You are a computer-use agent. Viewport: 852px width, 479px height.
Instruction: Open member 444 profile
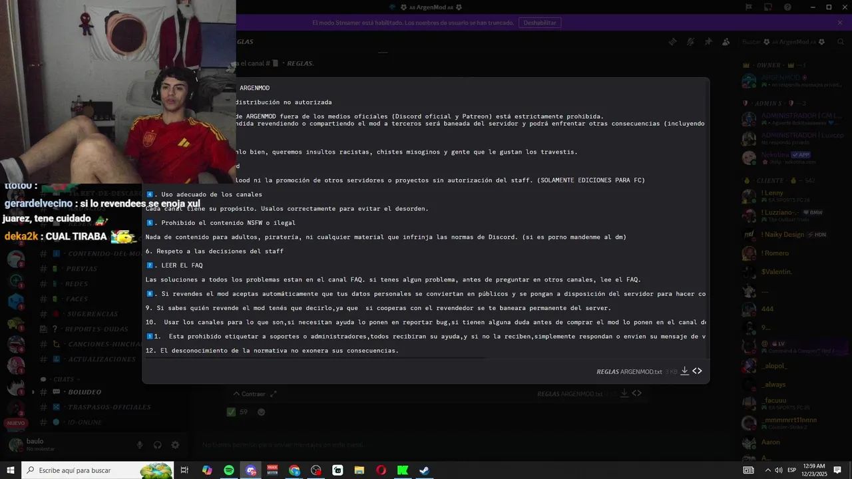(x=792, y=309)
